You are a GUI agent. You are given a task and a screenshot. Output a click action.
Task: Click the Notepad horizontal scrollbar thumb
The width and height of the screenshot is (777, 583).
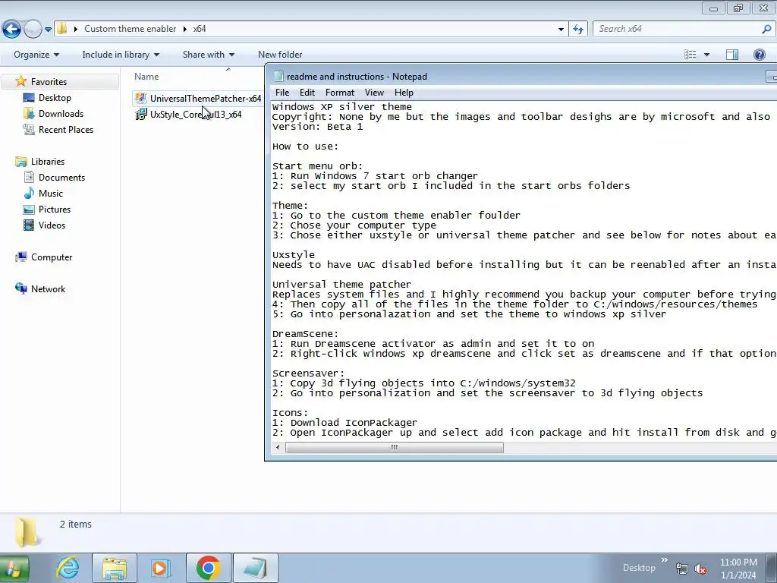[x=395, y=447]
